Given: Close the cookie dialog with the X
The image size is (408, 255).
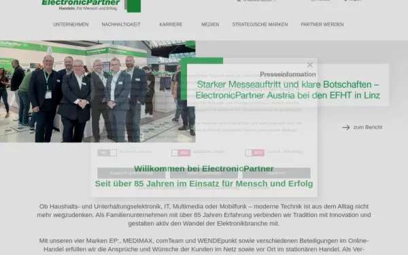Looking at the screenshot, I should [309, 65].
